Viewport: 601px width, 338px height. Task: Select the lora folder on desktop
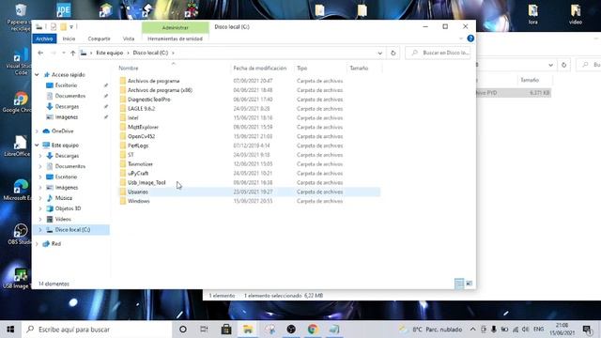click(x=532, y=15)
